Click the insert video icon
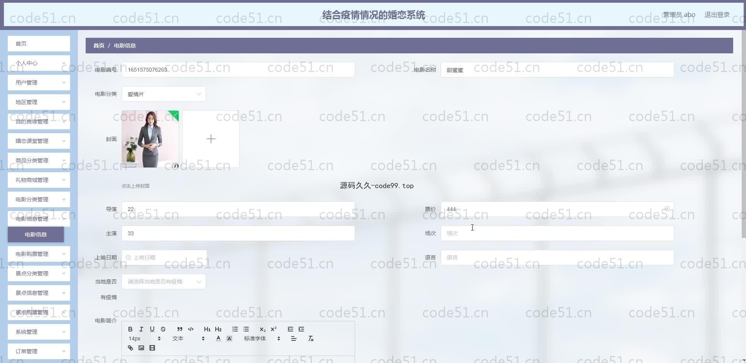746x363 pixels. pos(152,348)
